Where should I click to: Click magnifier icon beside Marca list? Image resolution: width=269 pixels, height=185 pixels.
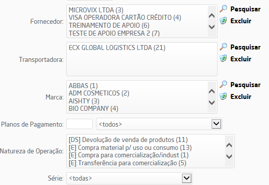point(224,85)
